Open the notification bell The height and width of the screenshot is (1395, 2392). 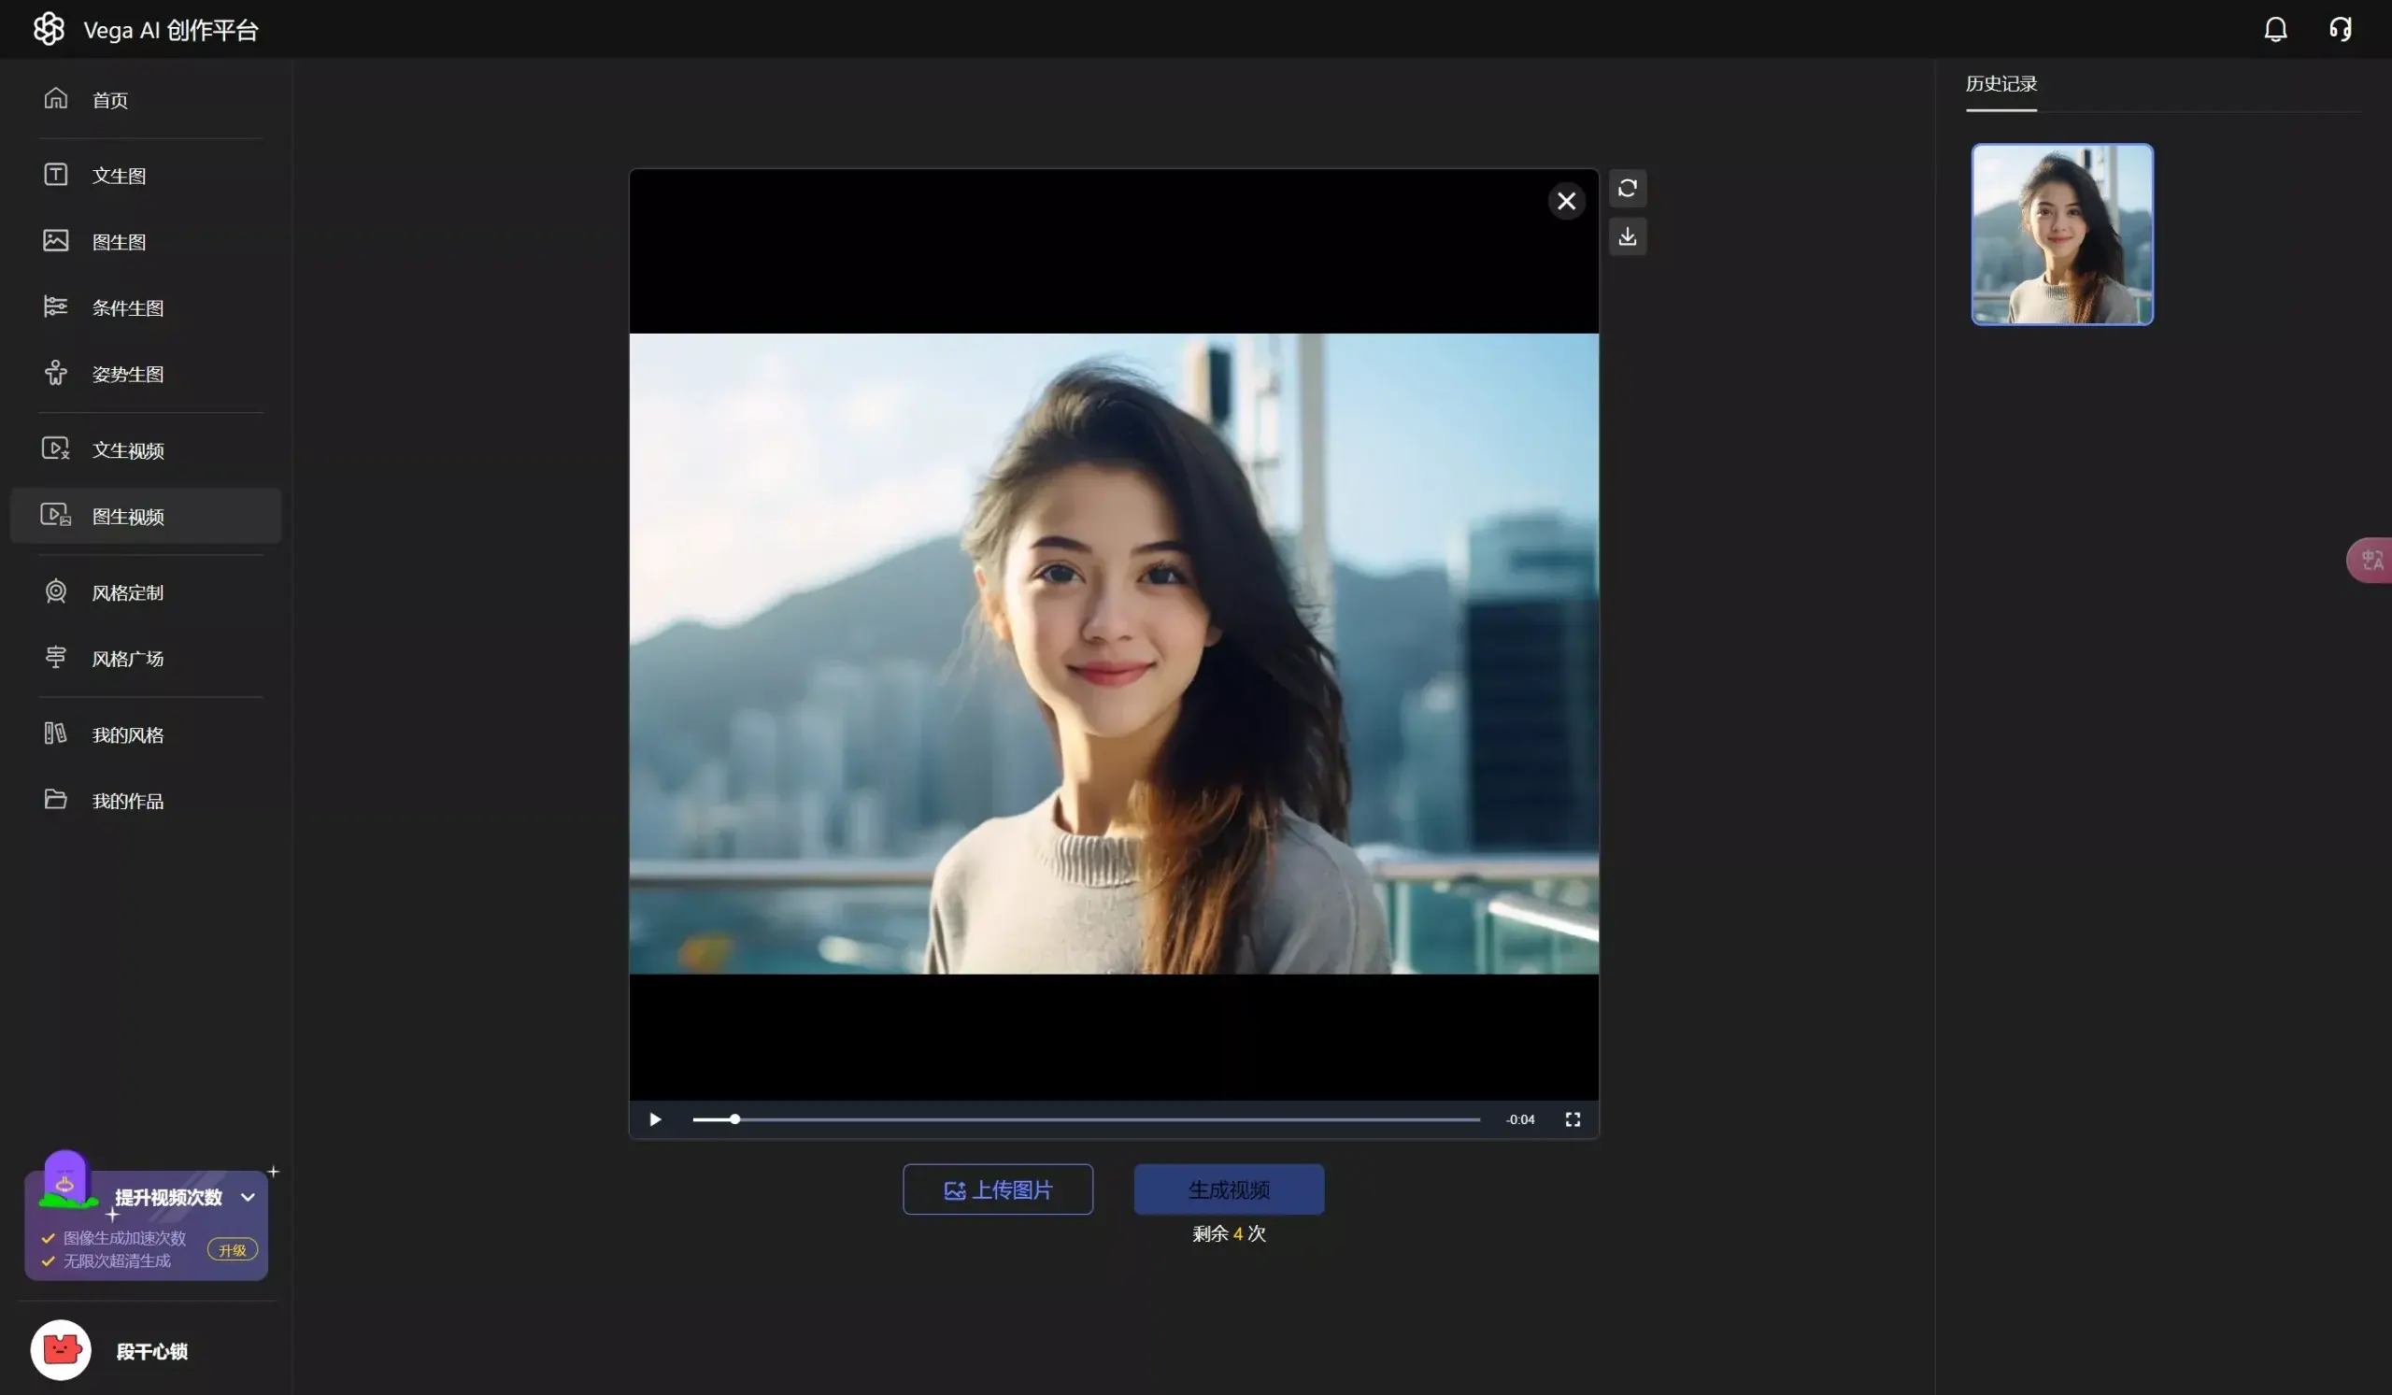pos(2275,28)
